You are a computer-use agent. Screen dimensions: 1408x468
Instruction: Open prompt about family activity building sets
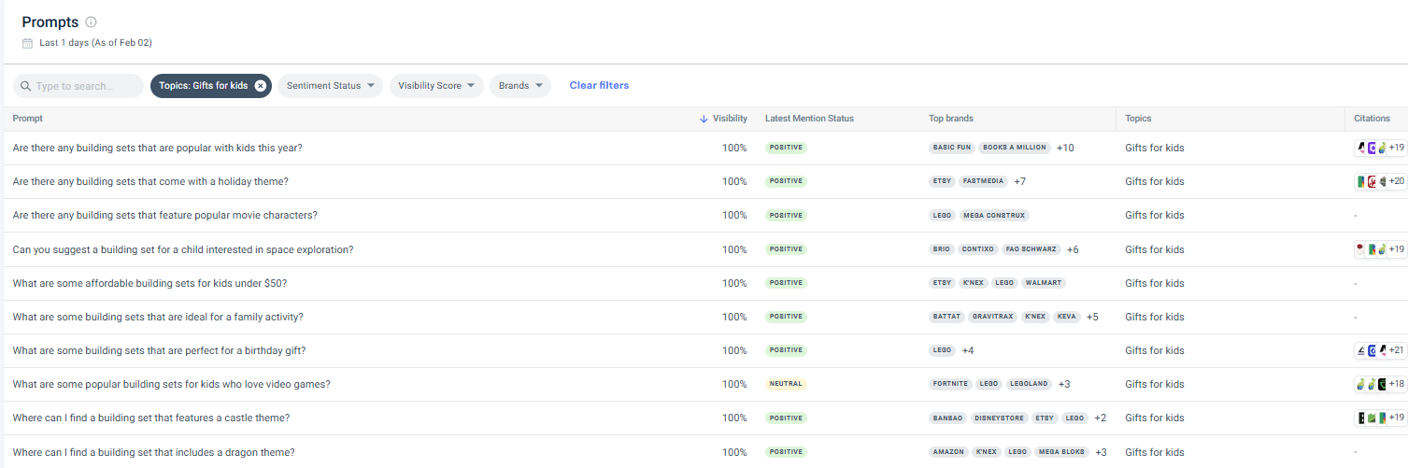tap(158, 317)
